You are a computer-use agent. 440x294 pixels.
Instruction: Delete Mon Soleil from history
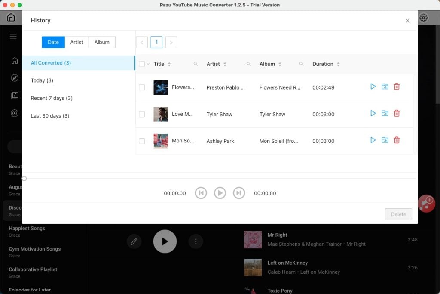(397, 140)
